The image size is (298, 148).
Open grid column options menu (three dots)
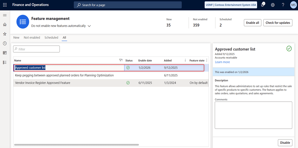pyautogui.click(x=207, y=60)
